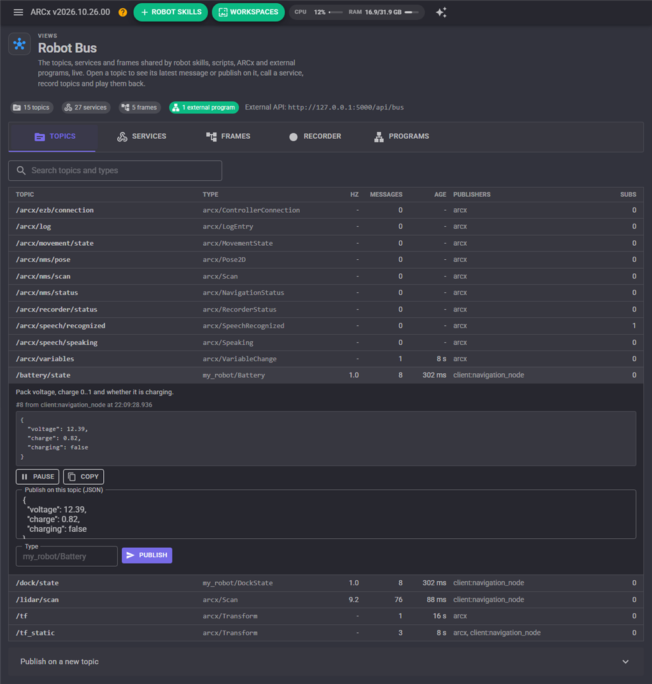
Task: Expand the /lidar/scan topic row
Action: pos(326,600)
